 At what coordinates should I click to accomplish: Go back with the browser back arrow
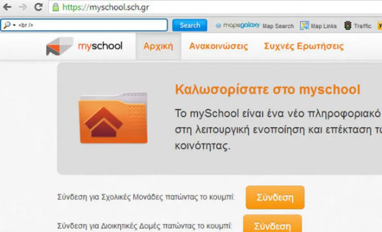click(x=7, y=7)
